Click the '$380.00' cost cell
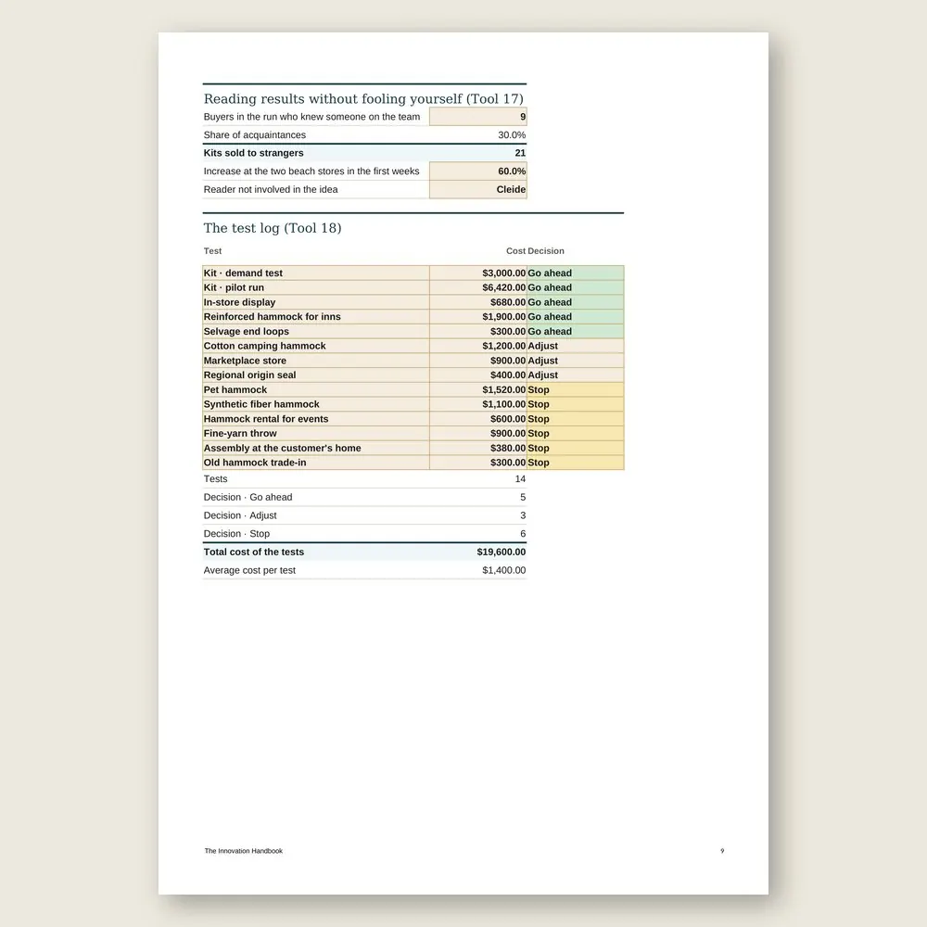Image resolution: width=927 pixels, height=927 pixels. [x=477, y=448]
